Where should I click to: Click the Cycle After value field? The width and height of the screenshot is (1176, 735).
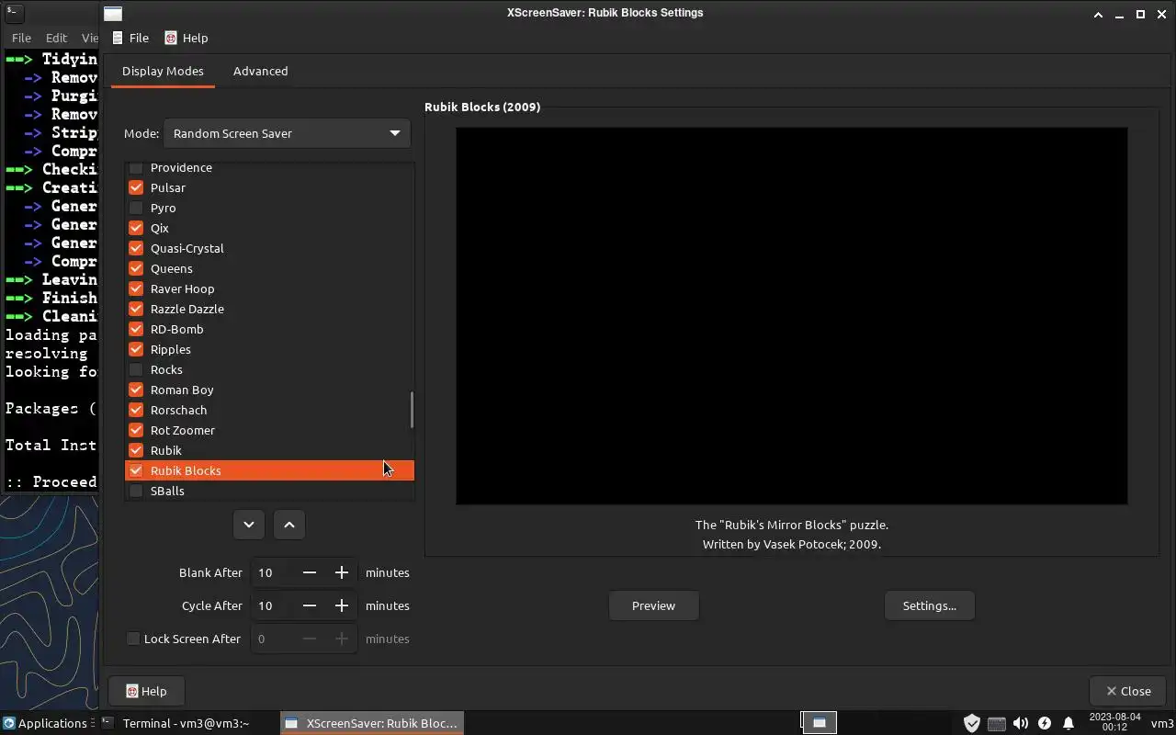point(273,605)
